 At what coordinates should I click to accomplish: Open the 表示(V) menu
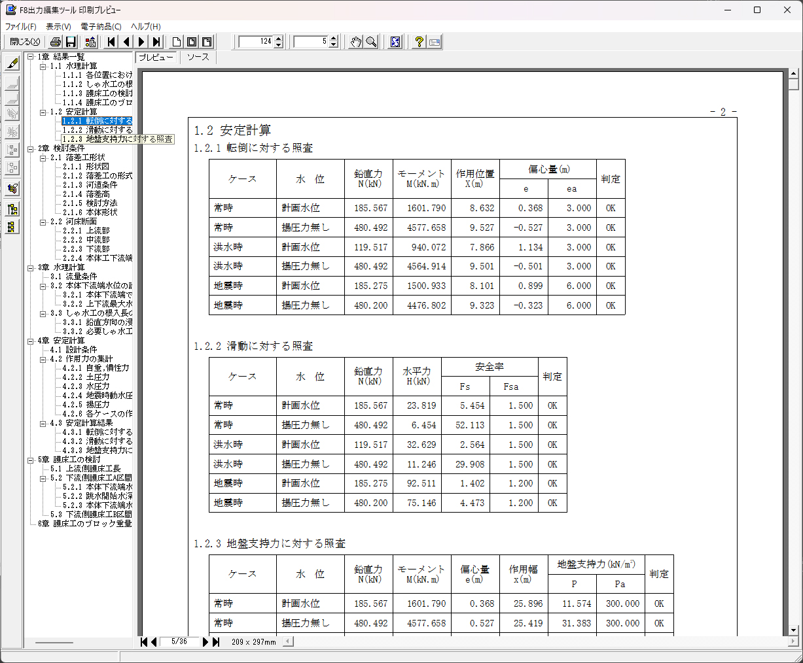[58, 27]
